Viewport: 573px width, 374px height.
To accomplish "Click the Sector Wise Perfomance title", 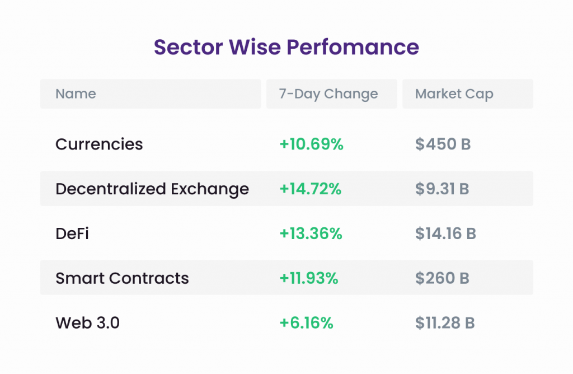I will (x=286, y=47).
